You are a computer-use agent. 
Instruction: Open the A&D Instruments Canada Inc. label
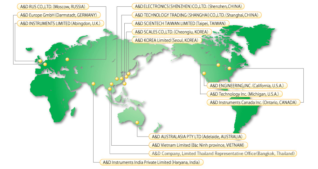coord(253,103)
